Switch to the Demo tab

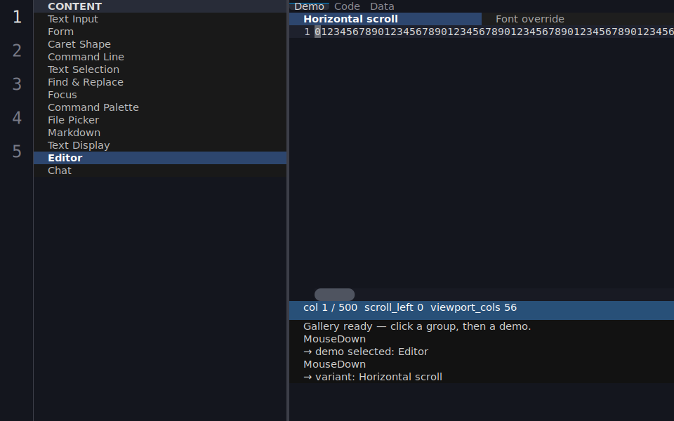pos(309,6)
